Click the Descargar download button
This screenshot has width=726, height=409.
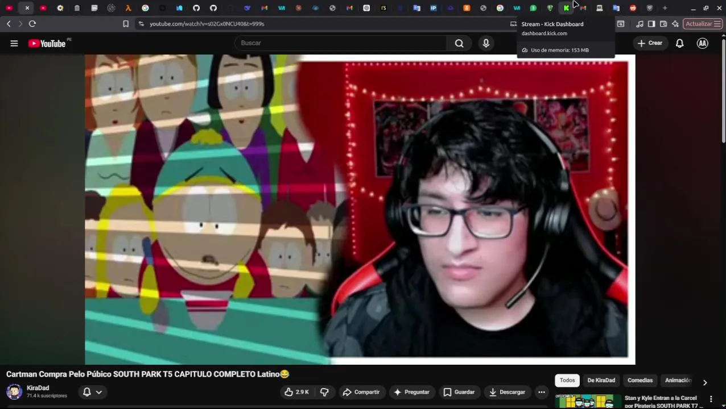pos(507,392)
